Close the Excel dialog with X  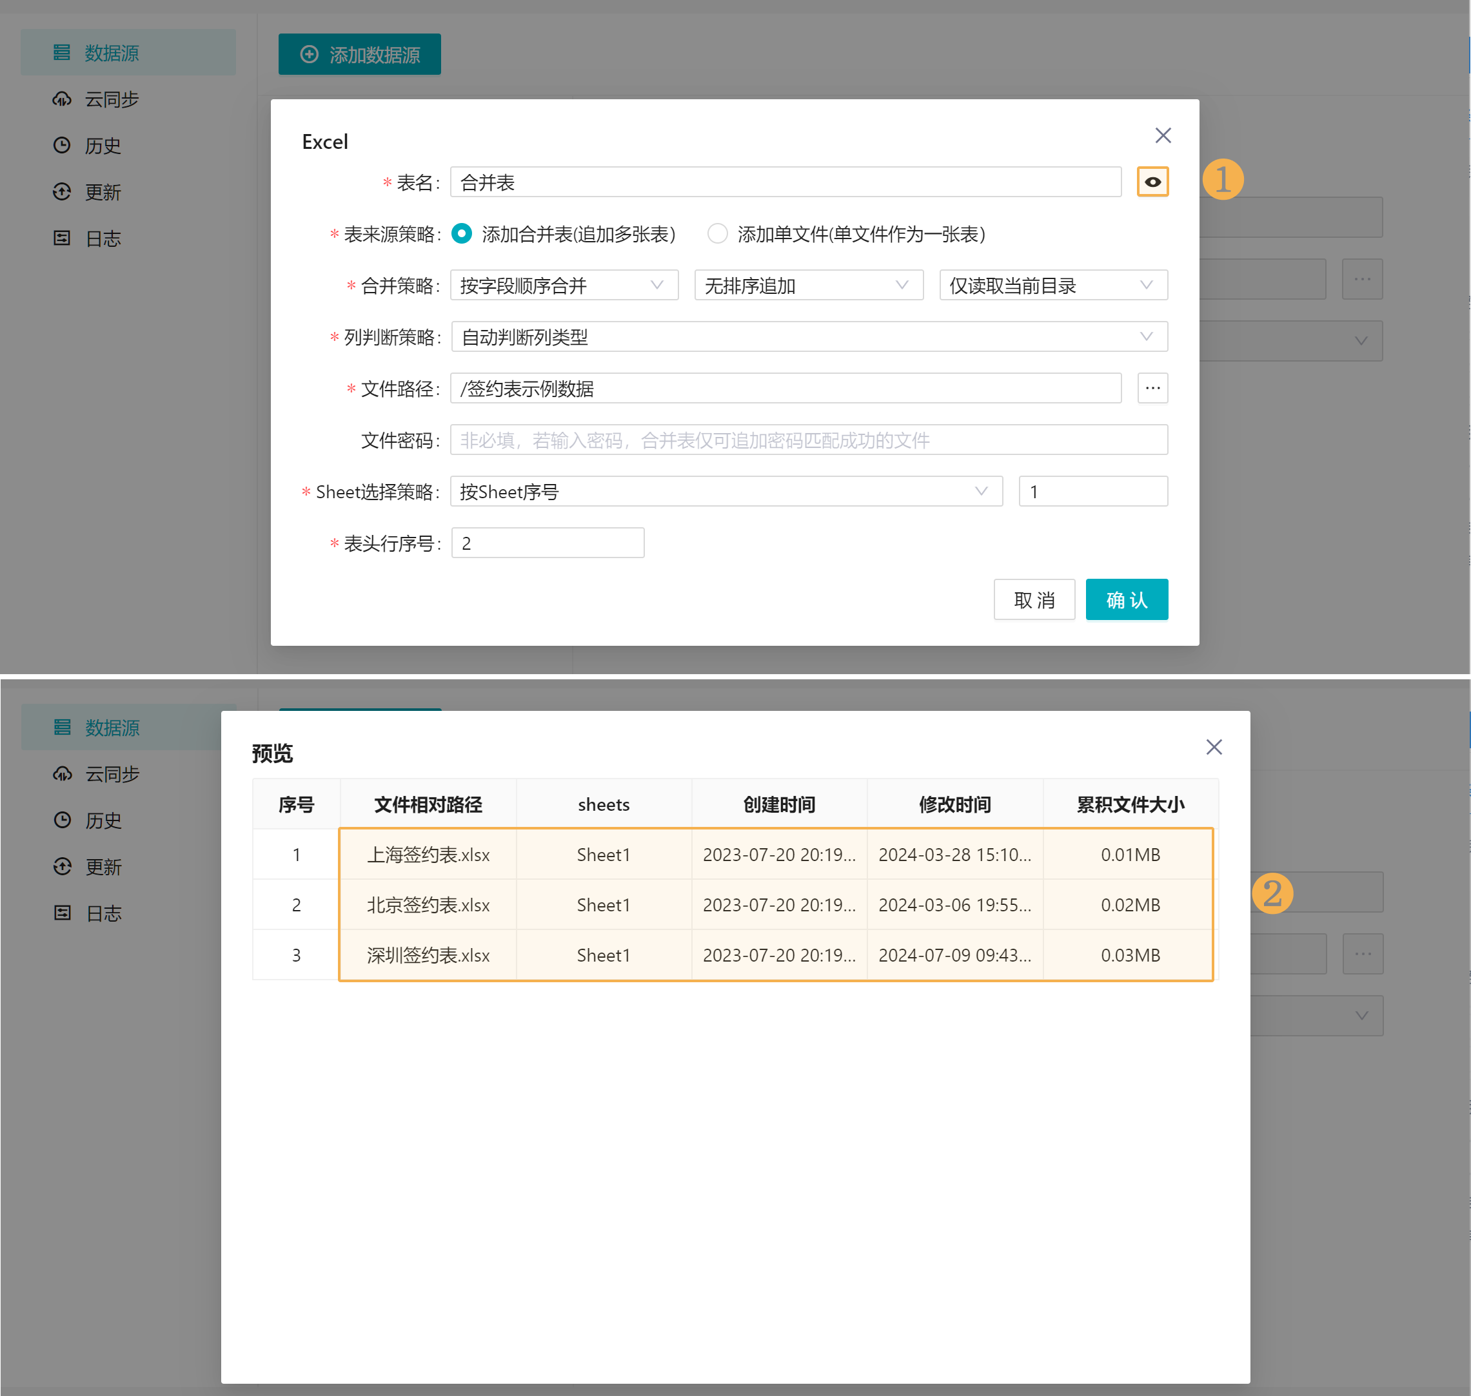[x=1162, y=135]
